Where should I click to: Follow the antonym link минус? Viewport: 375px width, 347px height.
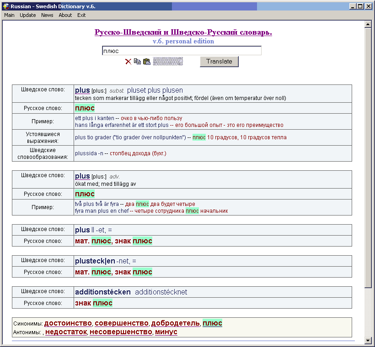[166, 332]
